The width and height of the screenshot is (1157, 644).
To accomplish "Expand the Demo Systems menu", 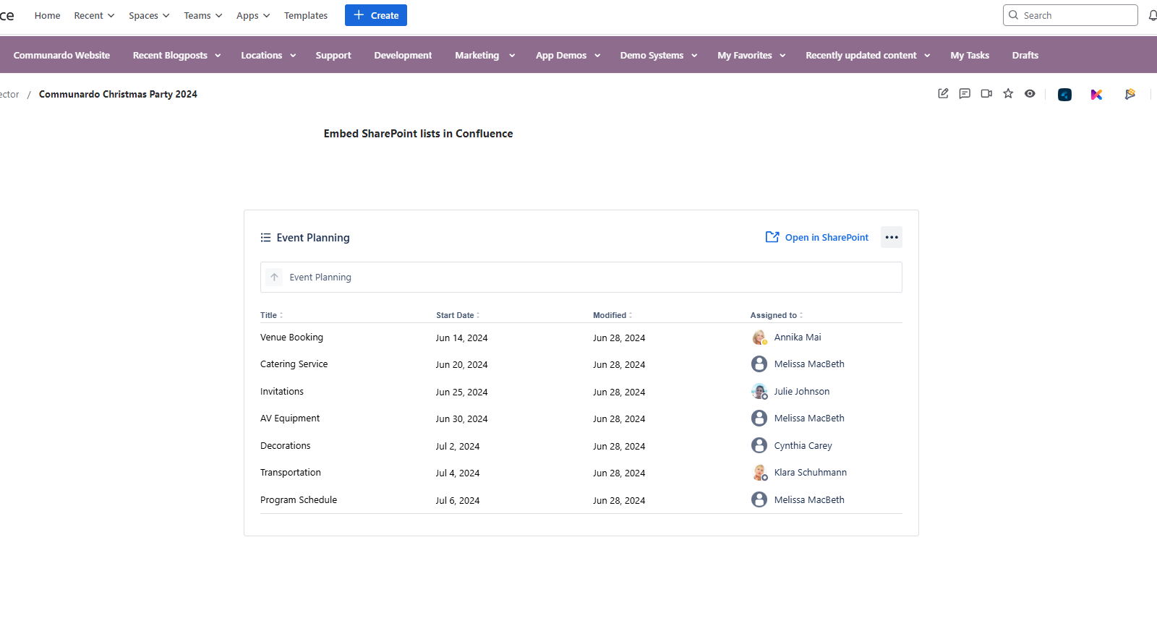I will pos(658,55).
